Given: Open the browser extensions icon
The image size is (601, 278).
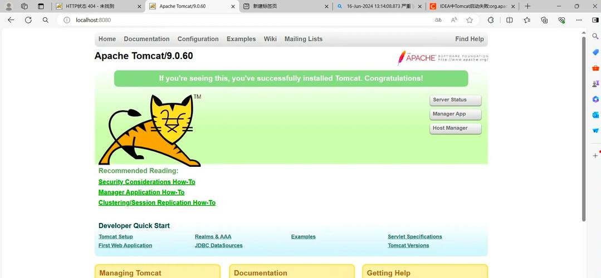Looking at the screenshot, I should click(491, 20).
